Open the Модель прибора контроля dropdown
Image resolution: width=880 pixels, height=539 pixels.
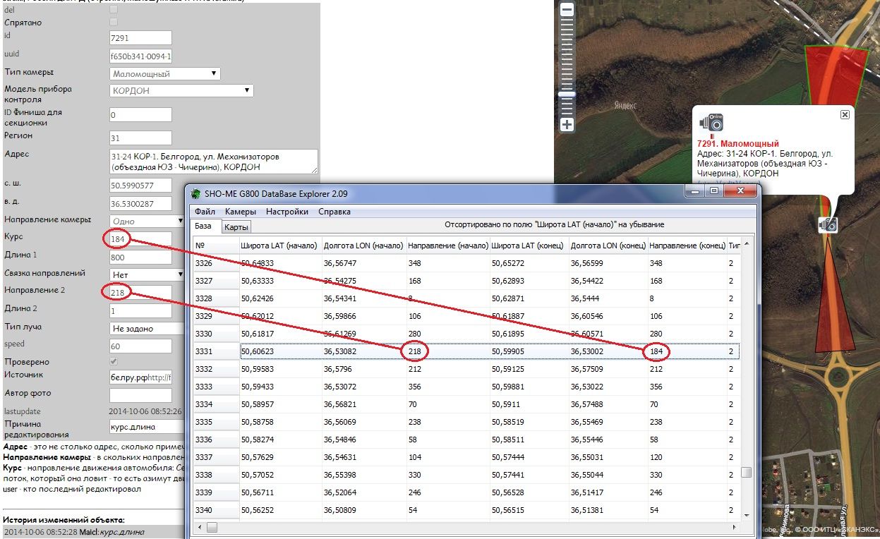181,90
